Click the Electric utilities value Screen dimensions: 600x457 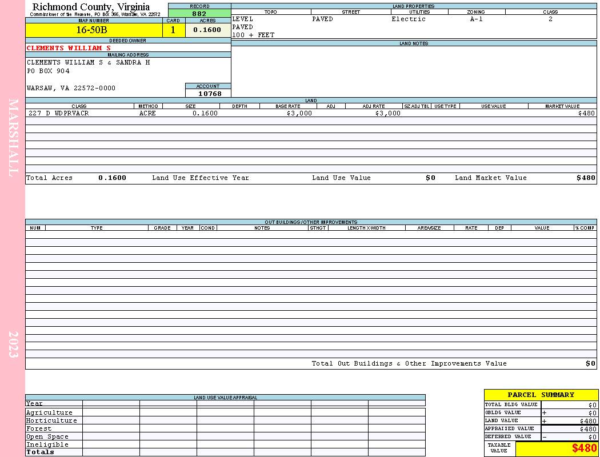(409, 19)
